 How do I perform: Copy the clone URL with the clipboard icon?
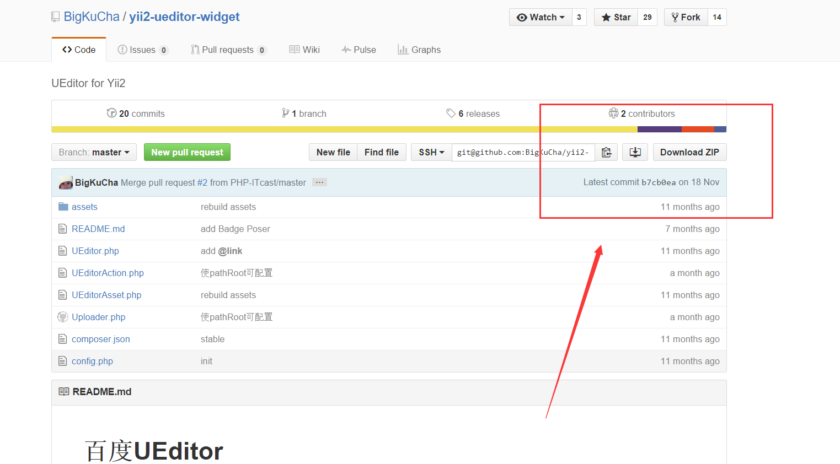(x=606, y=152)
